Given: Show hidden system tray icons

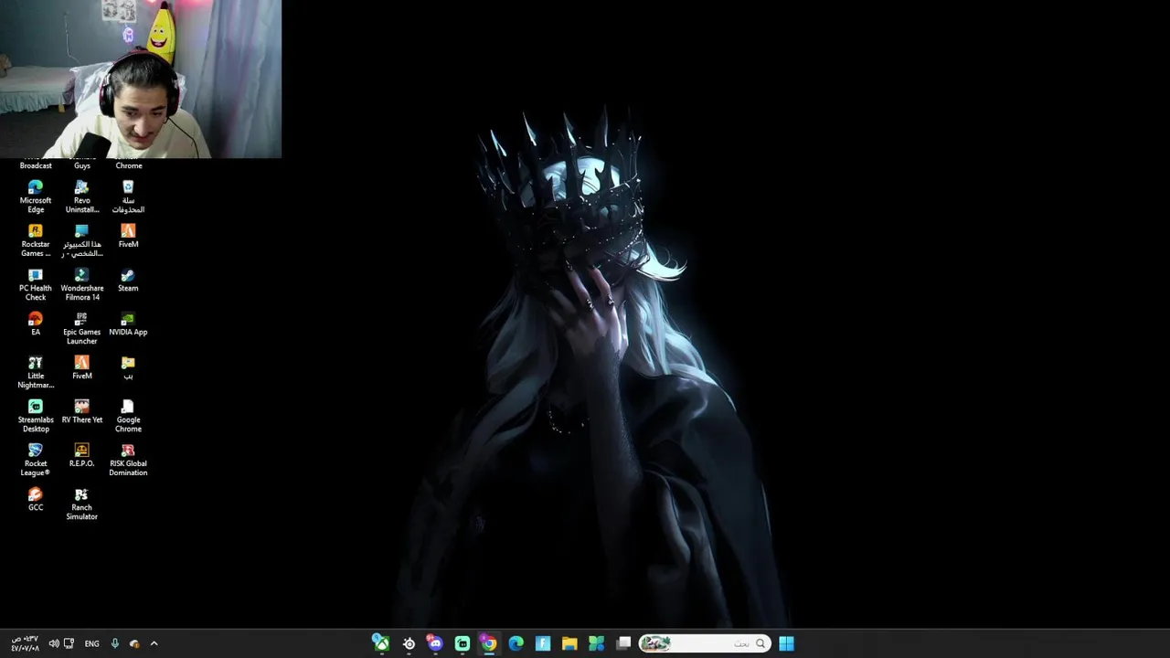Looking at the screenshot, I should pos(154,643).
